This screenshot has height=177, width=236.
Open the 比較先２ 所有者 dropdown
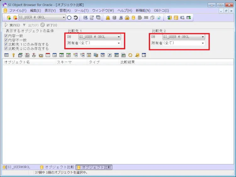(x=203, y=43)
